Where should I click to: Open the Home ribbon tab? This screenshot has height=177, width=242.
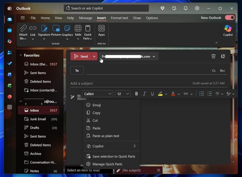coord(45,18)
